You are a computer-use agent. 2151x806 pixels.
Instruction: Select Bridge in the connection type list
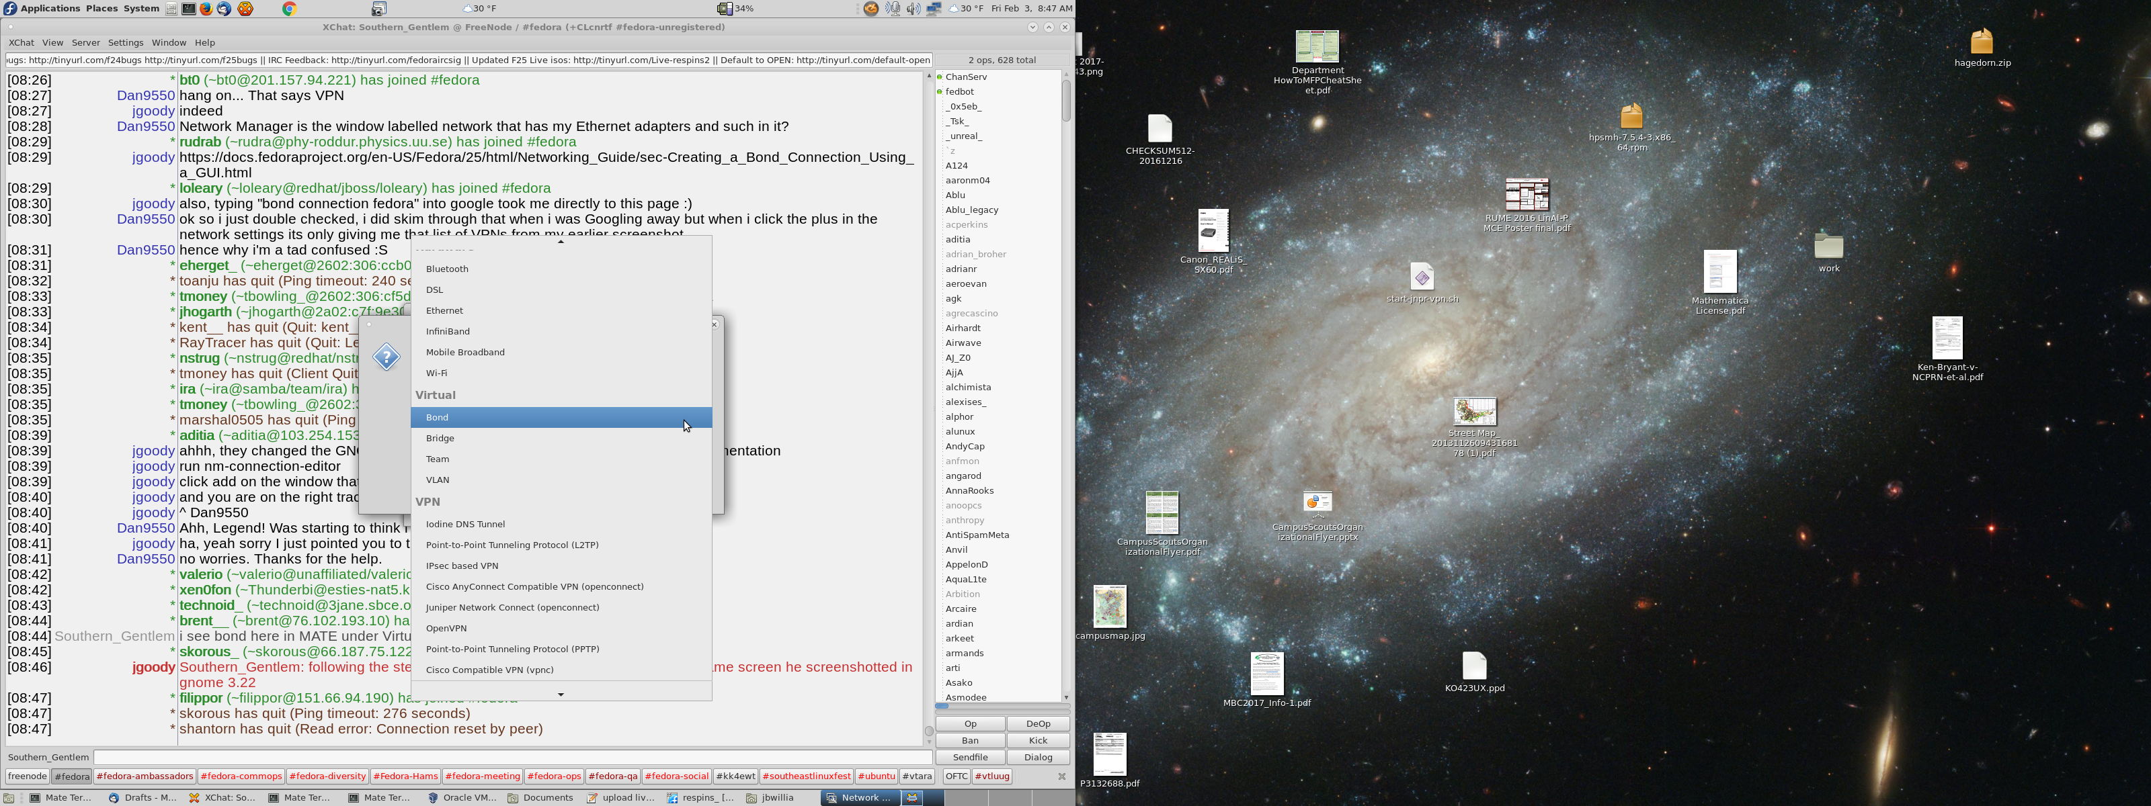(x=561, y=438)
